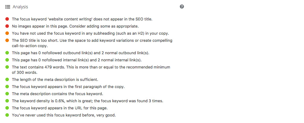304x123 pixels.
Task: Click green dot beside meta description length
Action: tap(7, 79)
